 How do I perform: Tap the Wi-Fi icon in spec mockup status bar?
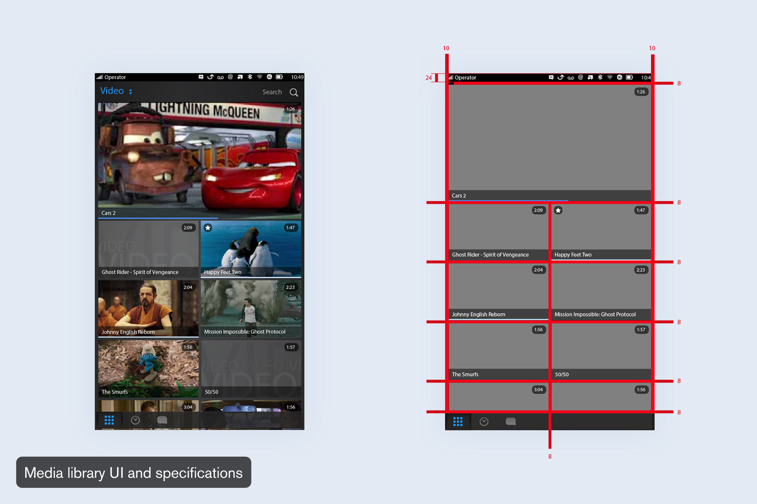(x=610, y=77)
